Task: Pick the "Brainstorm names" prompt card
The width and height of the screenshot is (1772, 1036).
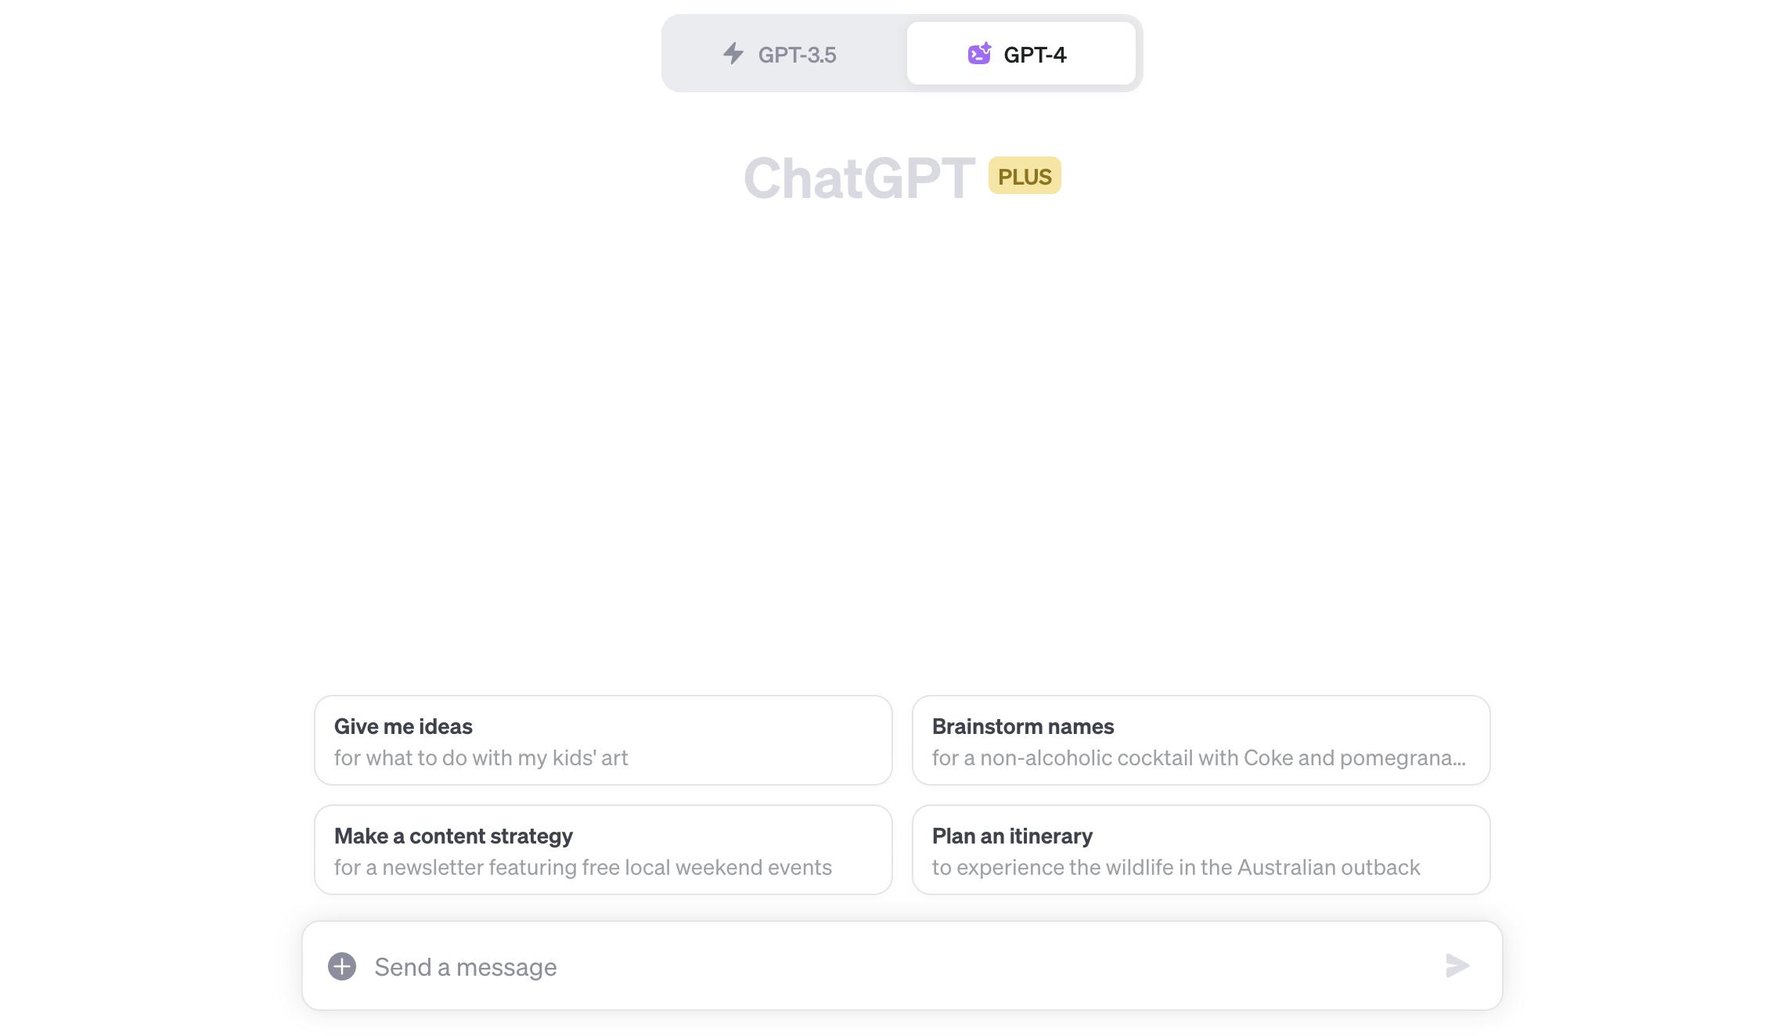Action: pyautogui.click(x=1201, y=739)
